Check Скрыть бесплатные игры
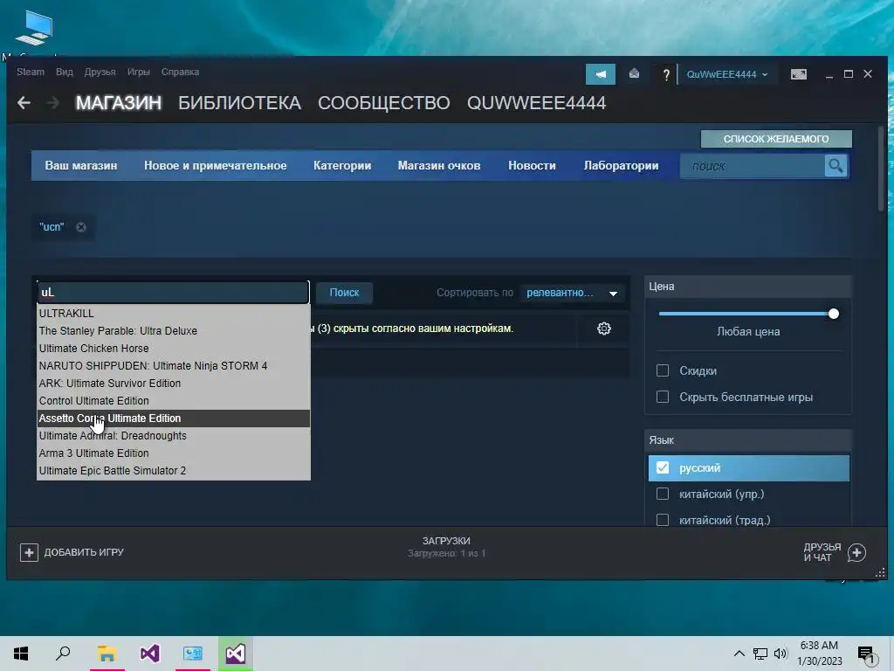This screenshot has height=671, width=894. pyautogui.click(x=663, y=398)
